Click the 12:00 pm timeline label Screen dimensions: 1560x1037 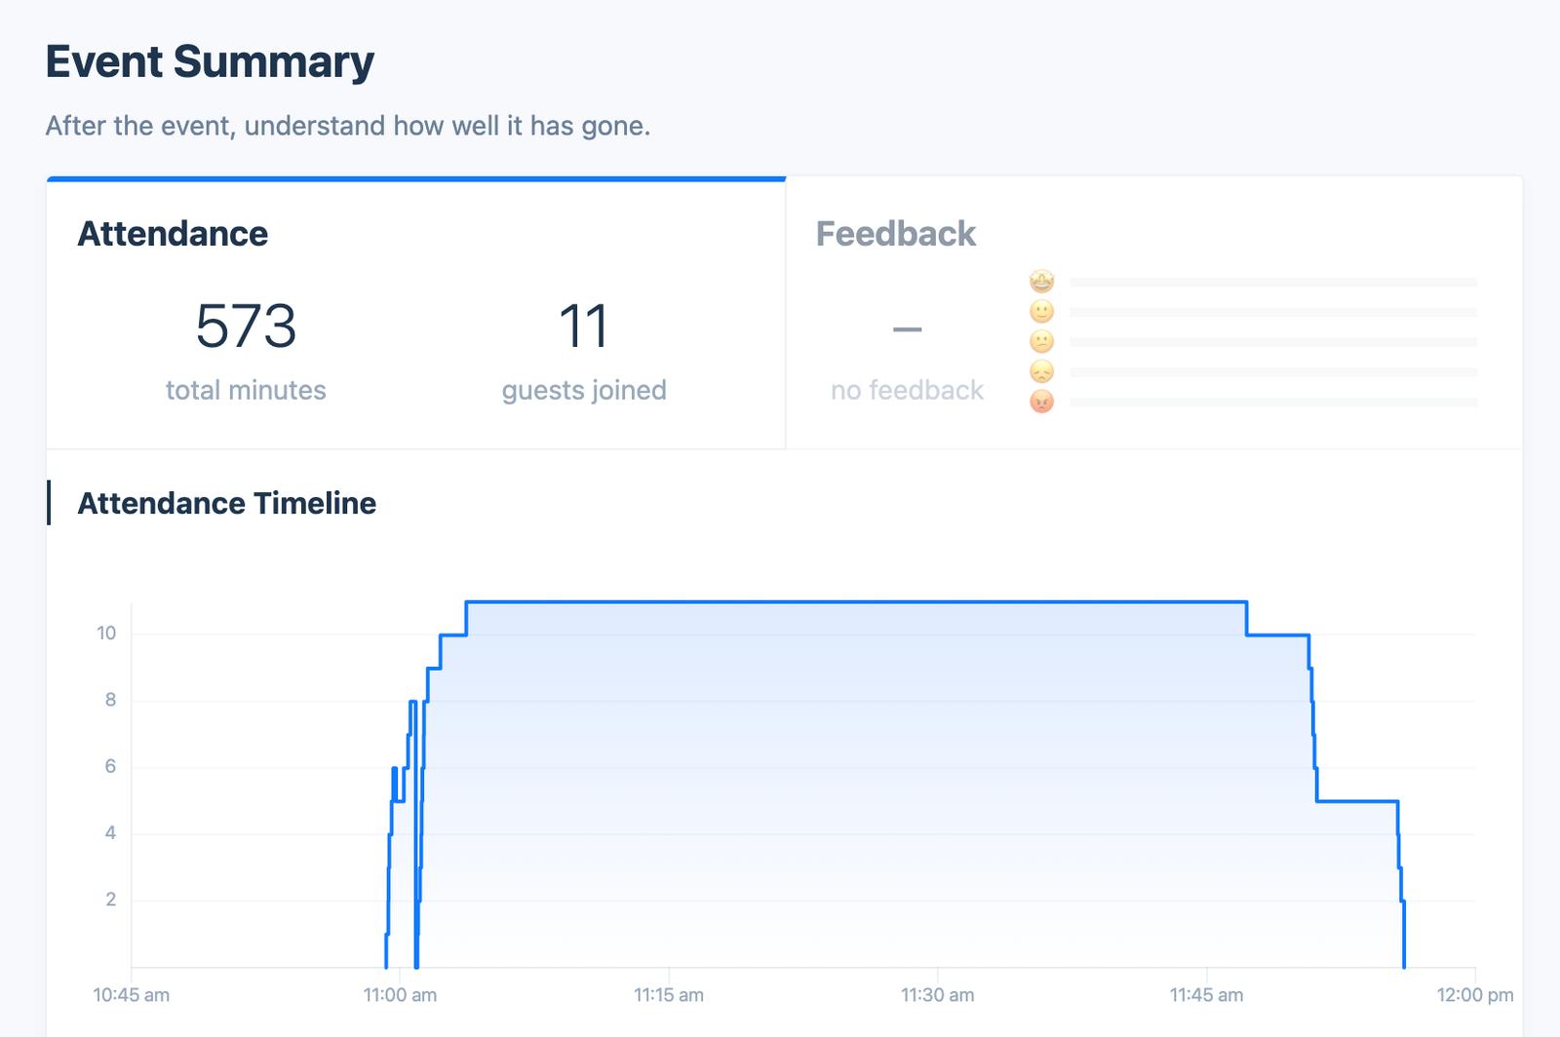coord(1475,995)
